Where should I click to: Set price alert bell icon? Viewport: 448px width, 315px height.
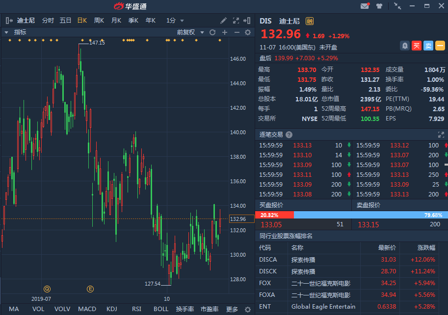pos(404,46)
